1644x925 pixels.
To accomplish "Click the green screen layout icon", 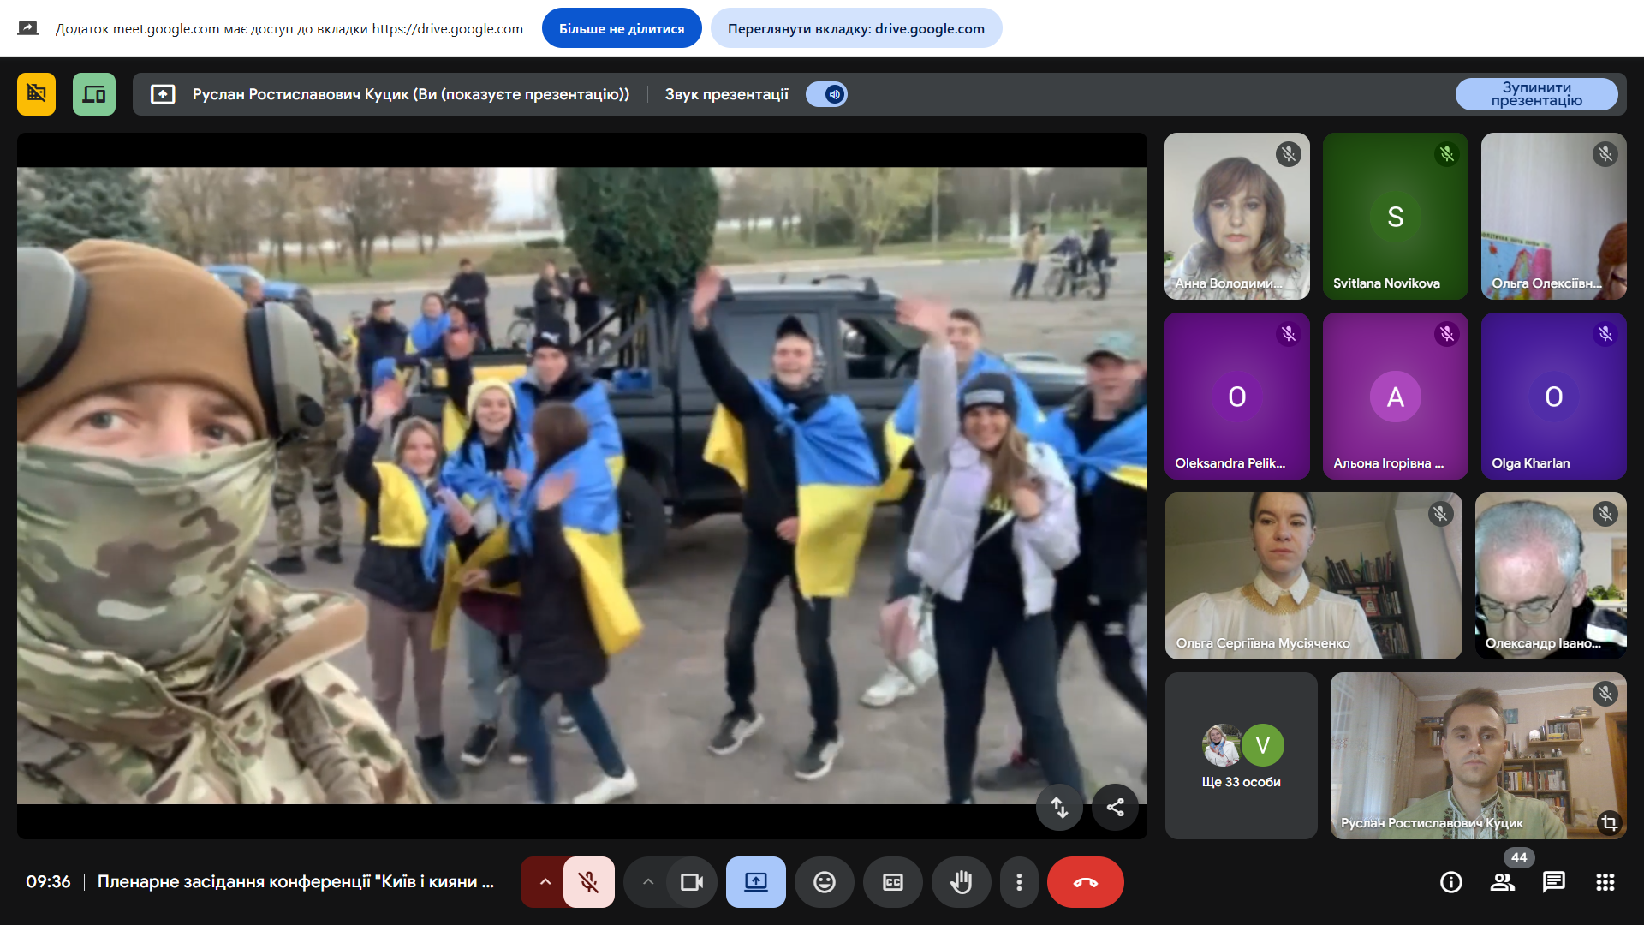I will coord(94,94).
